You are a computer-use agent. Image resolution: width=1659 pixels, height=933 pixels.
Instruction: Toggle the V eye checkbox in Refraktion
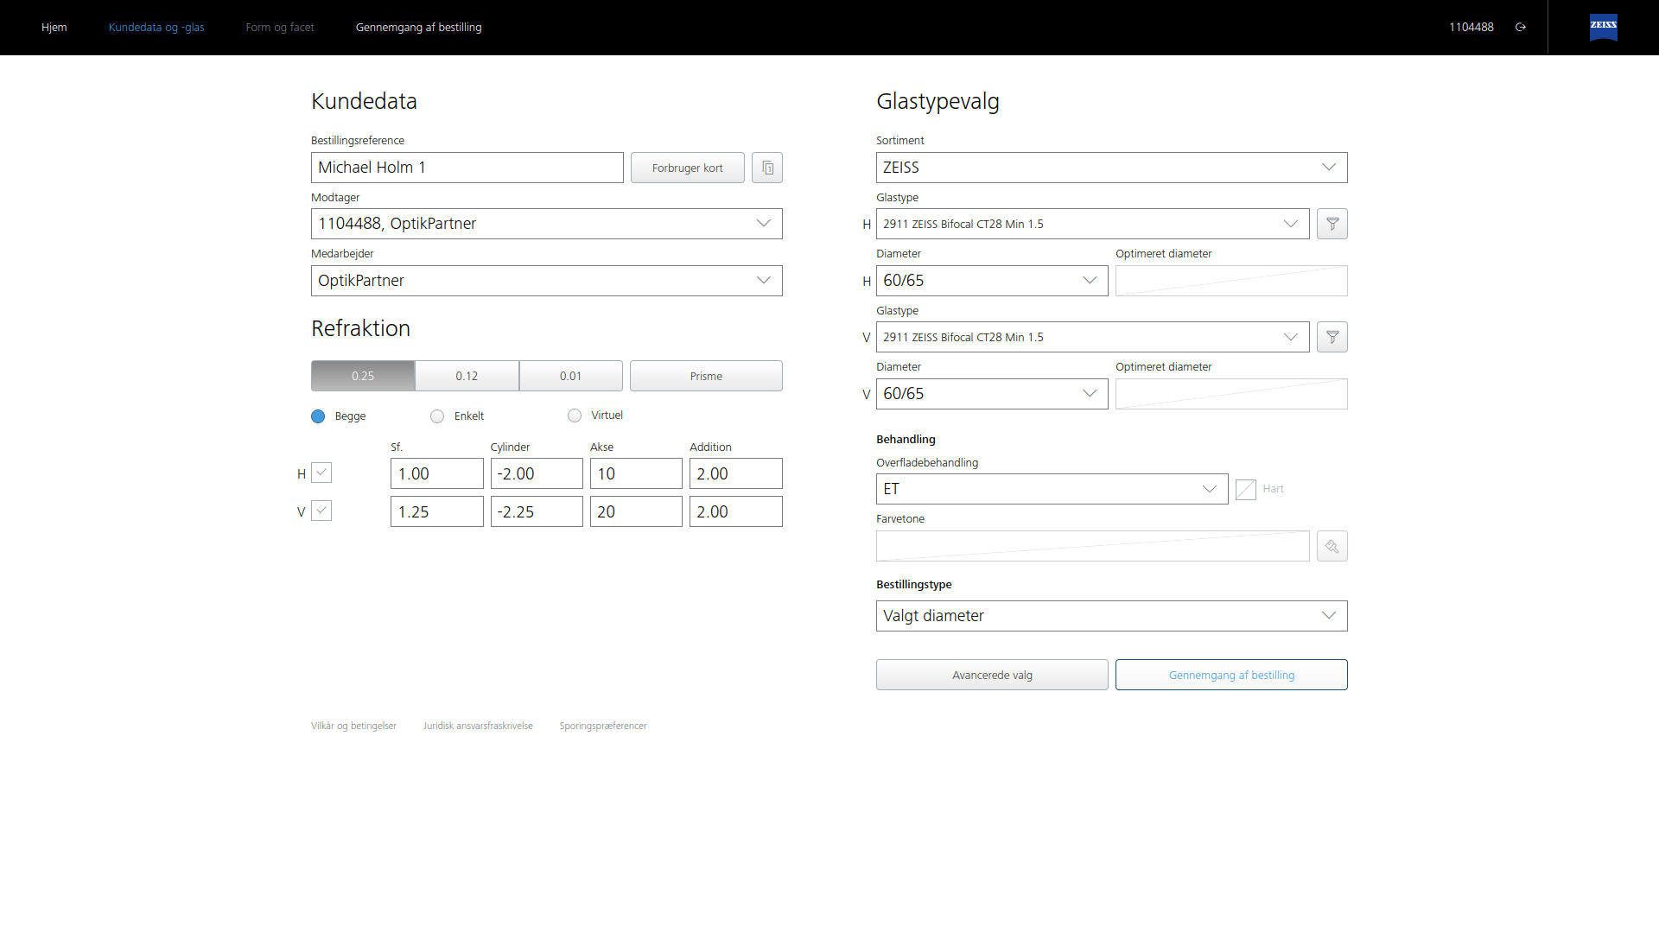coord(321,511)
